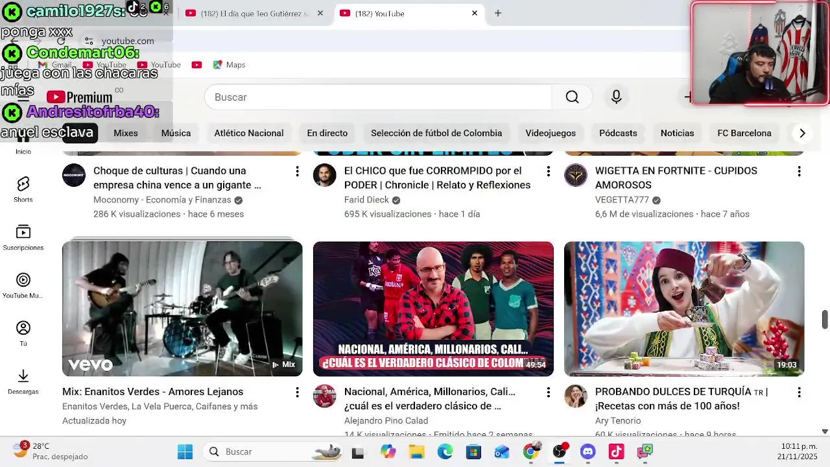830x467 pixels.
Task: Click the search magnifier button
Action: 572,97
